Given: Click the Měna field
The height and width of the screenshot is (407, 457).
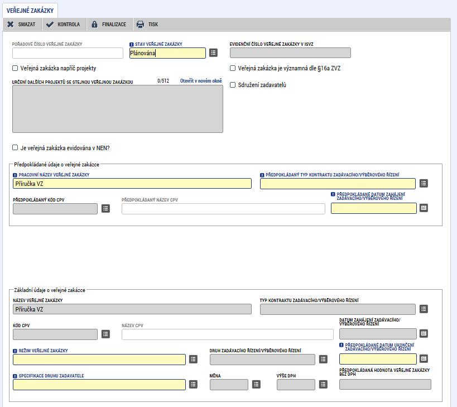Looking at the screenshot, I should [229, 385].
